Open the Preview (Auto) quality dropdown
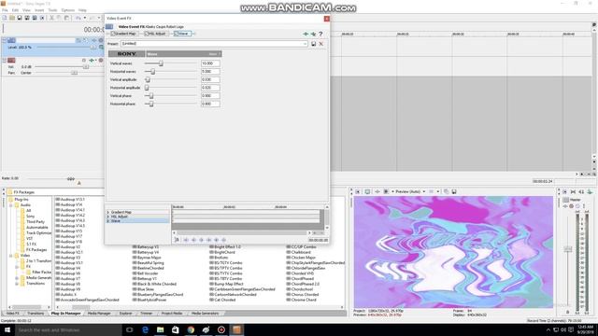The height and width of the screenshot is (336, 598). point(423,191)
